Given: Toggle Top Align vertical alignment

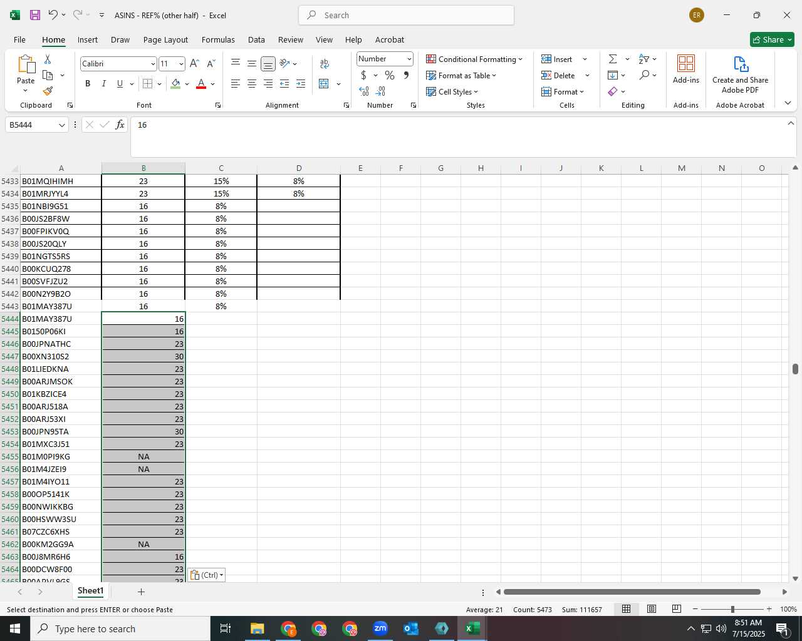Looking at the screenshot, I should 236,64.
